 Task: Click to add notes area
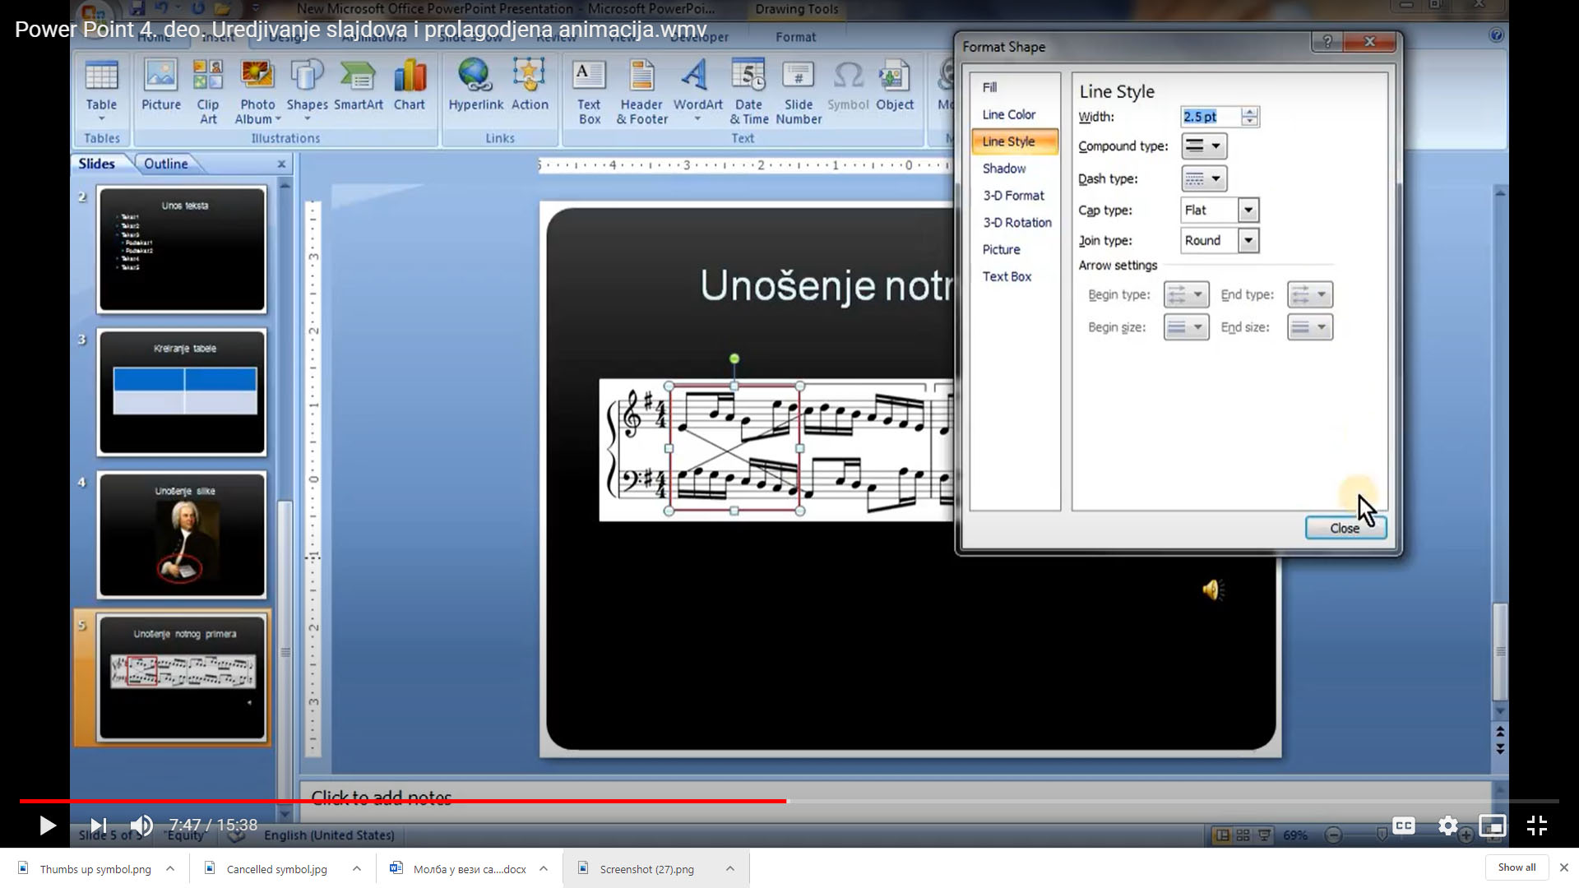click(x=895, y=798)
